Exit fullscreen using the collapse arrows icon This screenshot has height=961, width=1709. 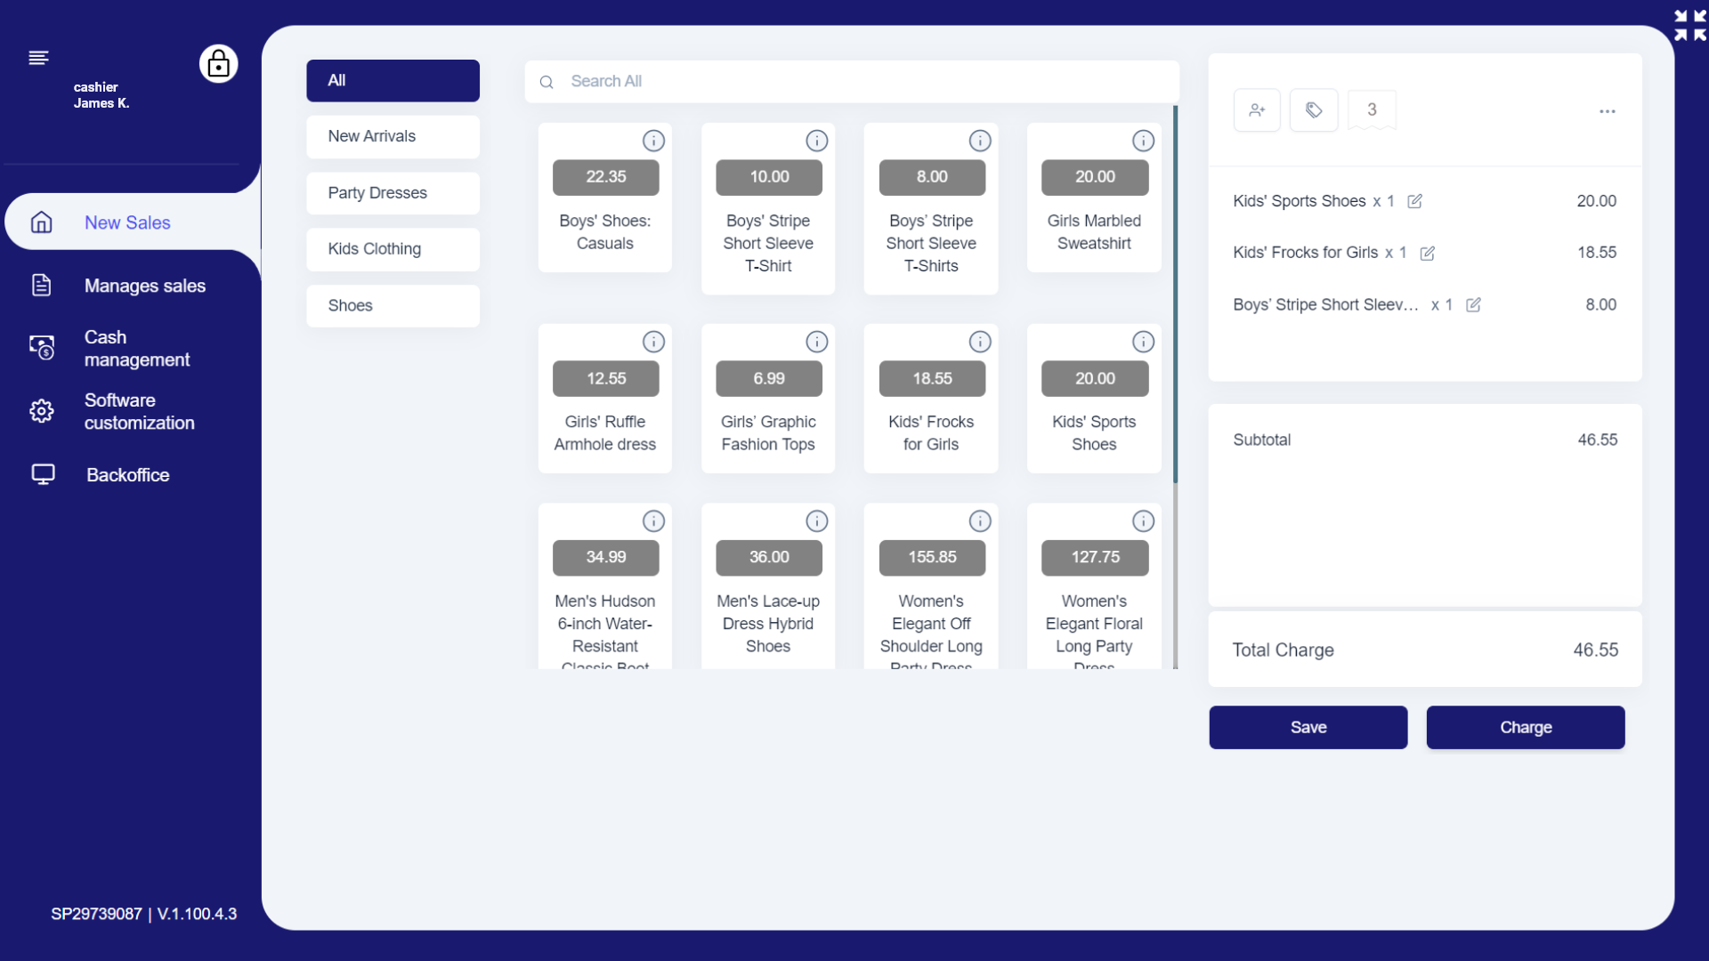[x=1689, y=25]
